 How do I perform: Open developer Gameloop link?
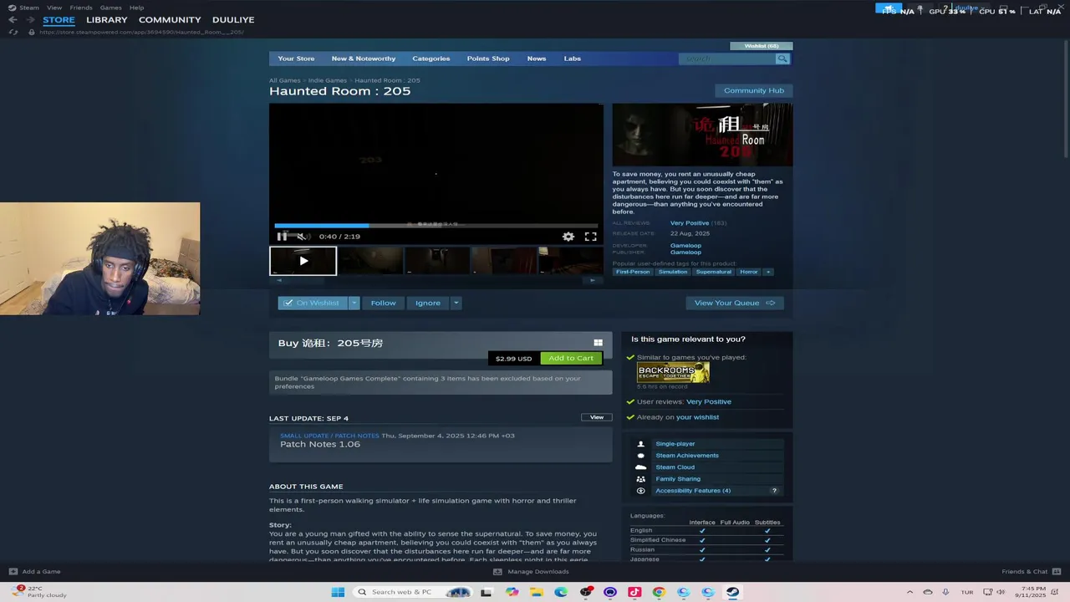685,246
